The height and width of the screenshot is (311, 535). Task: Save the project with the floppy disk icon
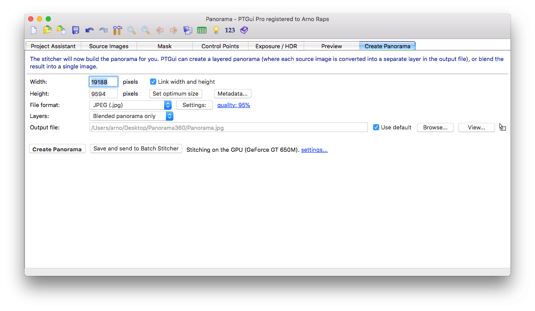(75, 30)
